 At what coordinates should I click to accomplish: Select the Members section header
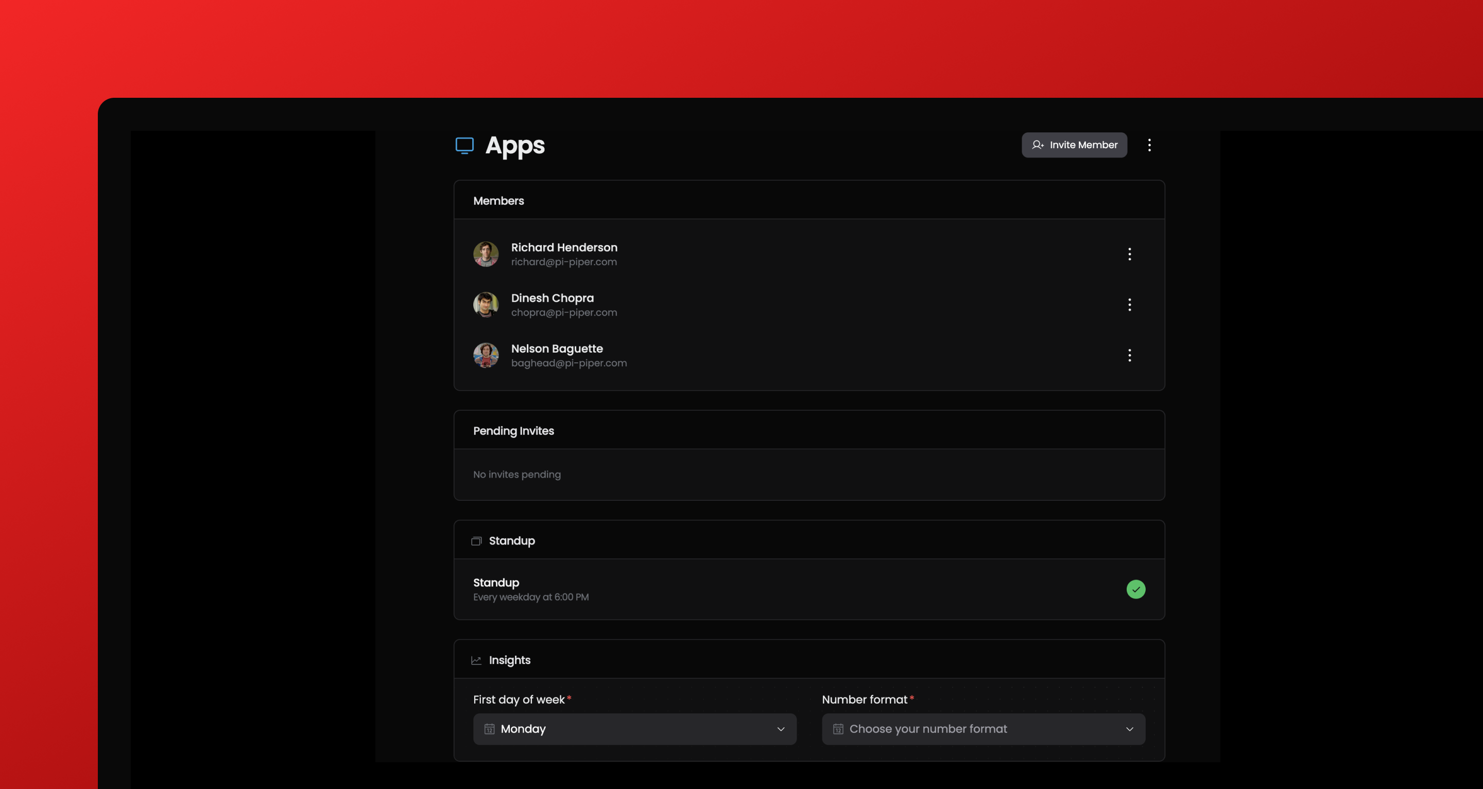click(x=498, y=200)
